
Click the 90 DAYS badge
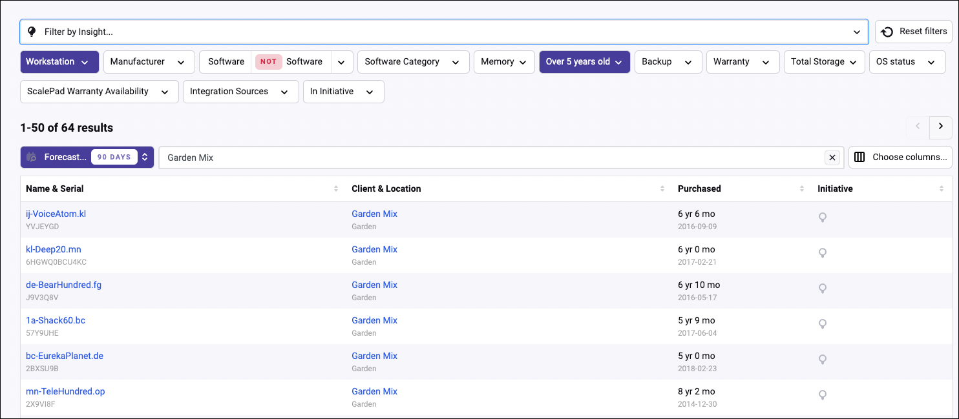tap(114, 157)
